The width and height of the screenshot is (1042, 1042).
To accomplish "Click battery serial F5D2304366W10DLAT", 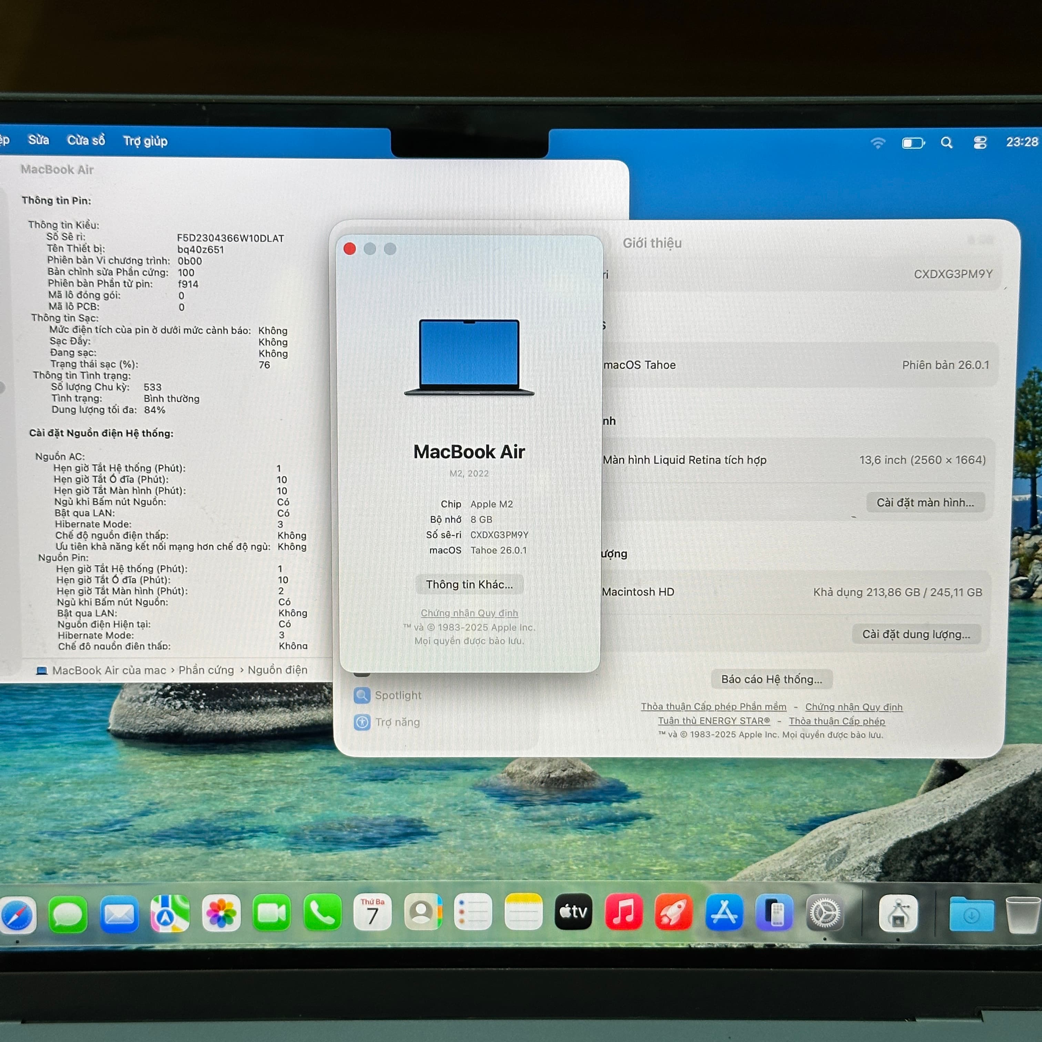I will pos(230,238).
